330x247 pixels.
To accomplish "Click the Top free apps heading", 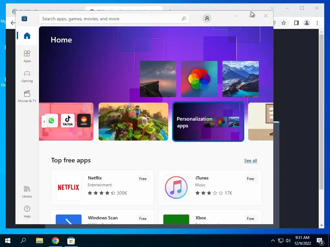I will point(71,160).
